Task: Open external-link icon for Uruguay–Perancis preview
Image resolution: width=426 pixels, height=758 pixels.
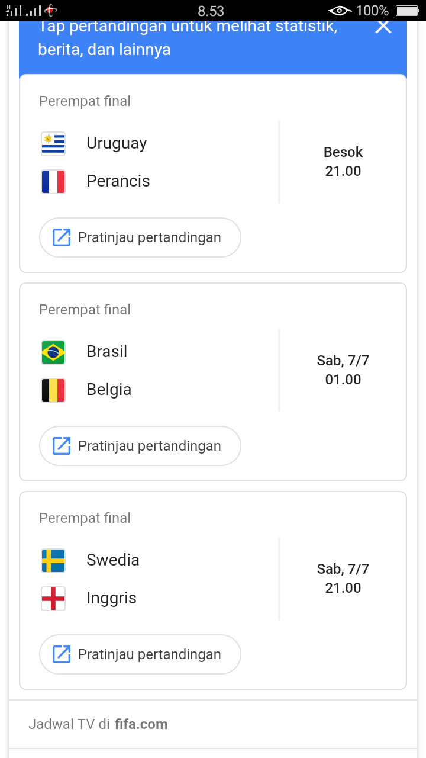Action: click(x=62, y=237)
